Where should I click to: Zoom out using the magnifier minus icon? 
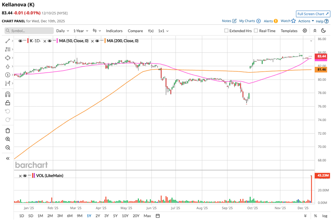(8, 148)
